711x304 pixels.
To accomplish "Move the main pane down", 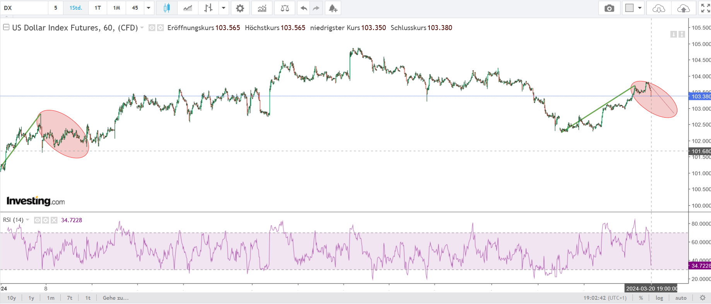I will 673,34.
